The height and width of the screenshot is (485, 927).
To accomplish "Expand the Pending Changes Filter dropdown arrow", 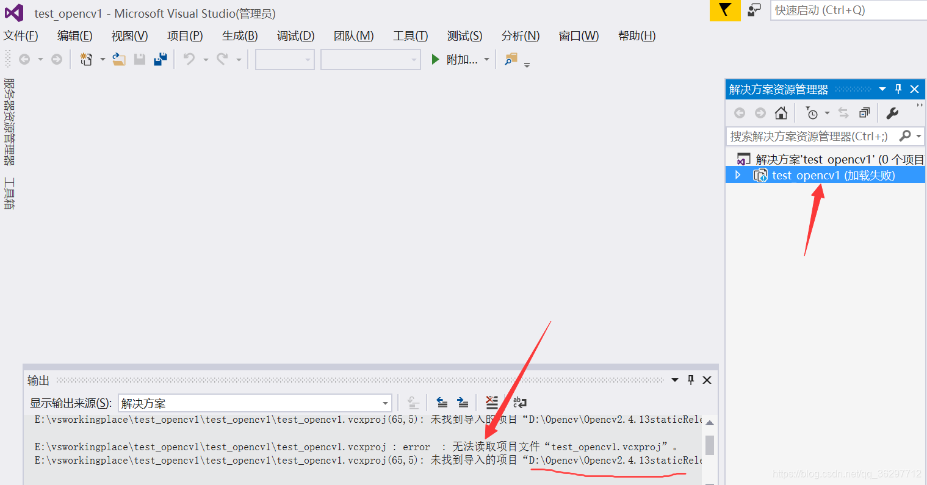I will [x=828, y=113].
